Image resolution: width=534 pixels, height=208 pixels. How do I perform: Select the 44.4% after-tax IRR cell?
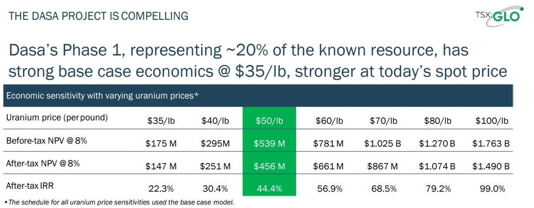[269, 188]
